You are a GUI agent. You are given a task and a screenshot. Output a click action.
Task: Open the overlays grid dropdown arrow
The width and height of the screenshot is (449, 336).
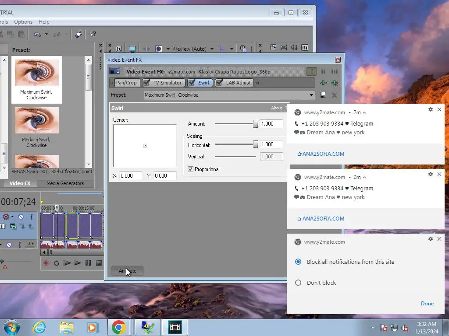[232, 49]
